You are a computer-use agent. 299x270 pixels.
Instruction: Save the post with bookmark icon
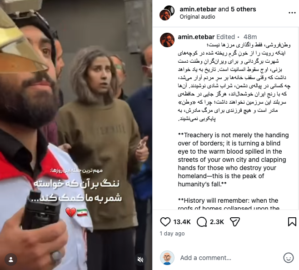click(292, 222)
